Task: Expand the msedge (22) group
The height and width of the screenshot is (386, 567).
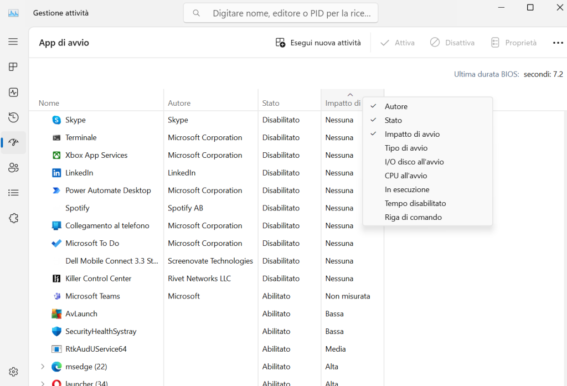Action: point(43,367)
